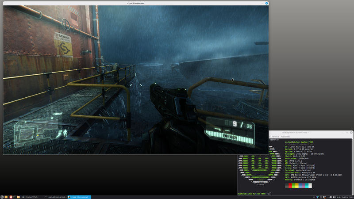The height and width of the screenshot is (199, 354).
Task: Click the yellow color block in neofetch
Action: (x=297, y=185)
